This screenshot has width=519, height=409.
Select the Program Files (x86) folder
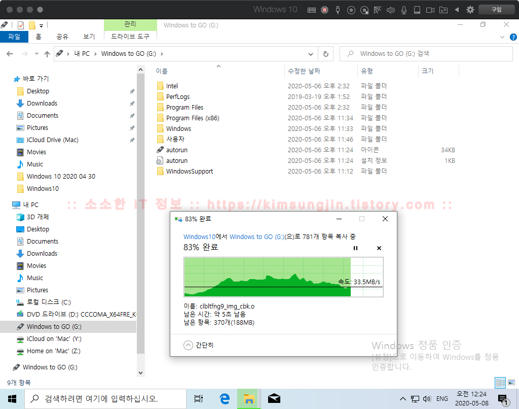coord(193,118)
